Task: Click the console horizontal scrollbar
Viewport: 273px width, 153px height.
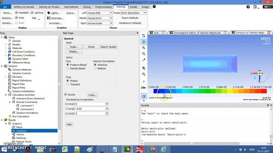Action: [192, 144]
